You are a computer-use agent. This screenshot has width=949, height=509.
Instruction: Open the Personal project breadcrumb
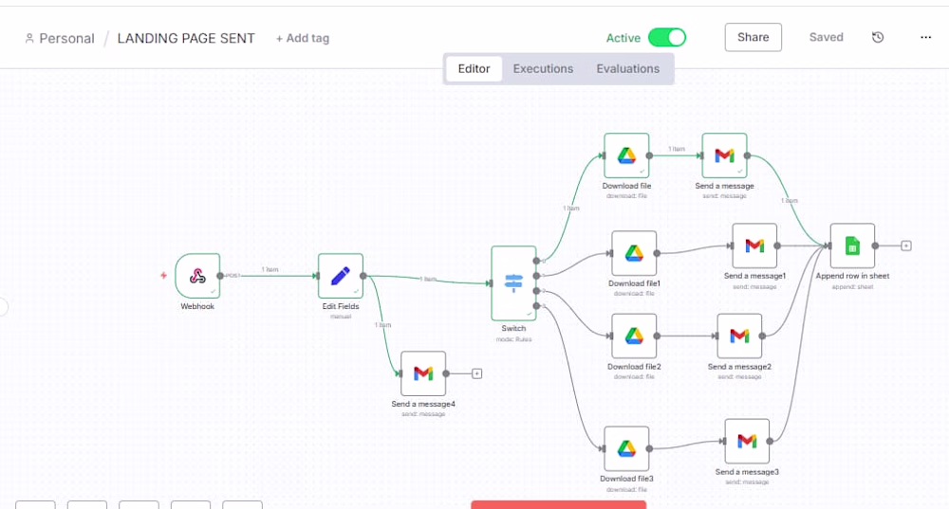[60, 38]
